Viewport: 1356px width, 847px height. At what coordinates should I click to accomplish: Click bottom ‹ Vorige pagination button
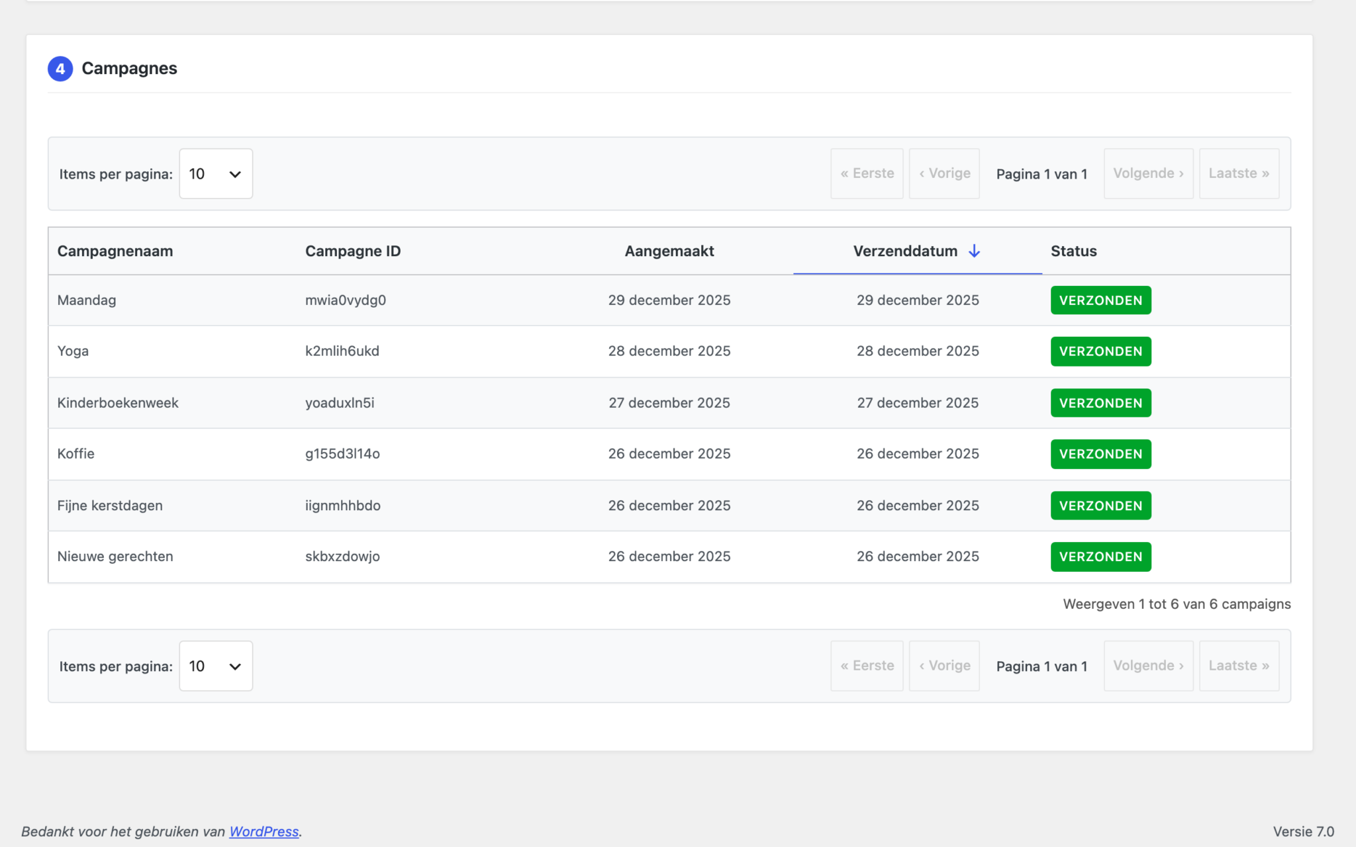(944, 666)
